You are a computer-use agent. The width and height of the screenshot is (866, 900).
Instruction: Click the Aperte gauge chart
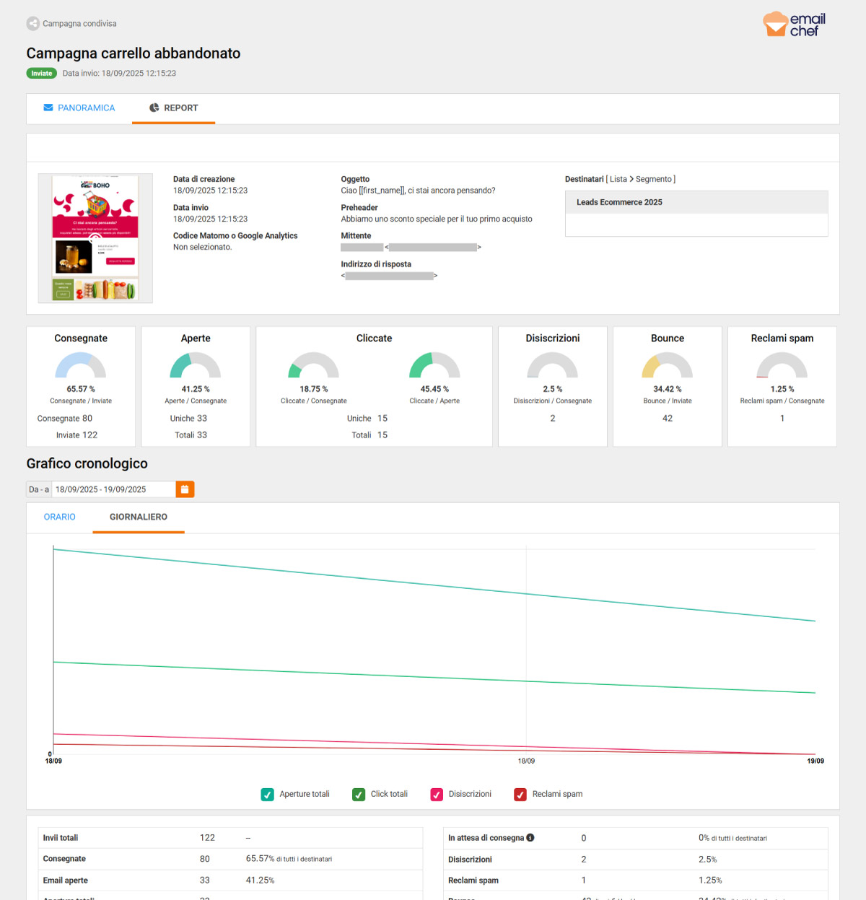(x=196, y=365)
